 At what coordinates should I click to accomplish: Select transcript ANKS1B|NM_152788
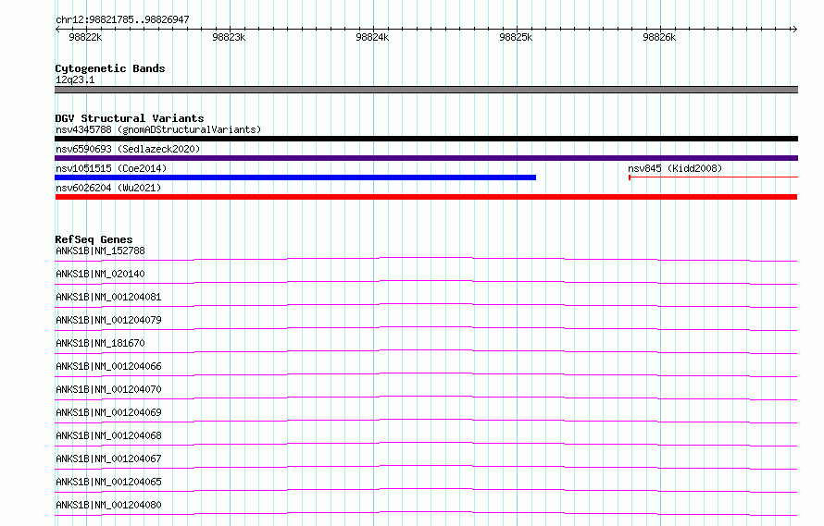(x=100, y=251)
